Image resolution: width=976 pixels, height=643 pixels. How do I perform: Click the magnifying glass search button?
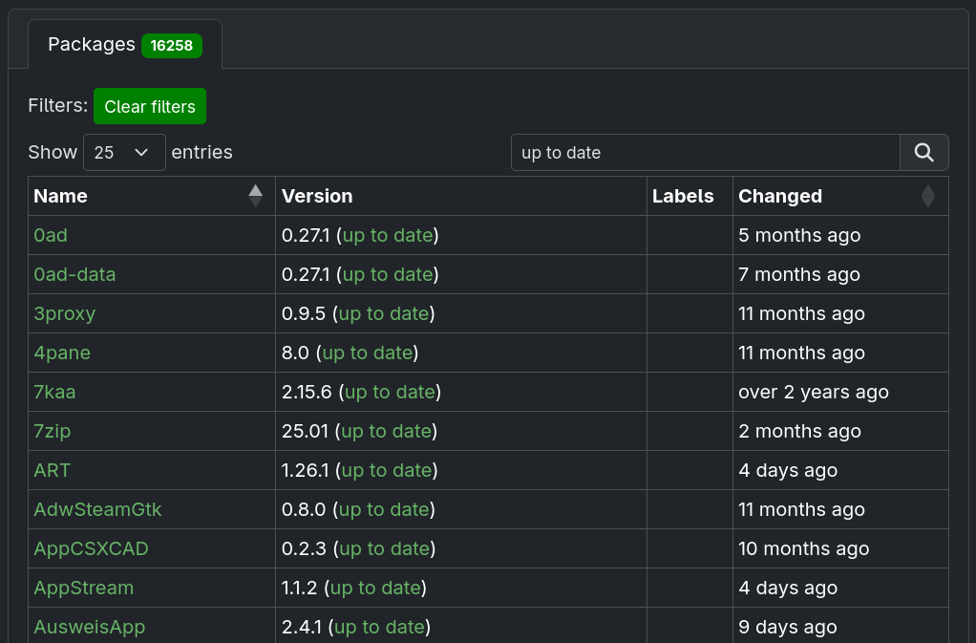(x=923, y=153)
